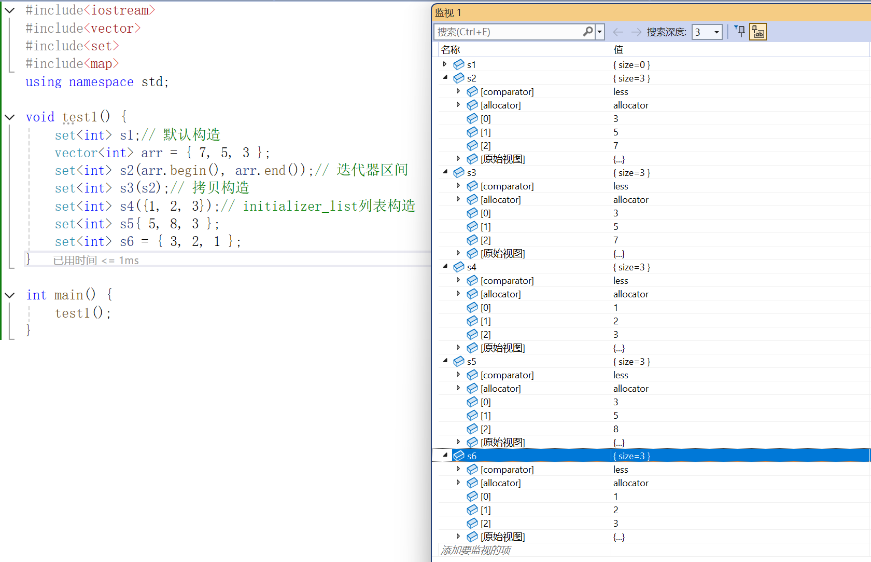Click the cube icon beside s3
The width and height of the screenshot is (871, 562).
(x=459, y=172)
